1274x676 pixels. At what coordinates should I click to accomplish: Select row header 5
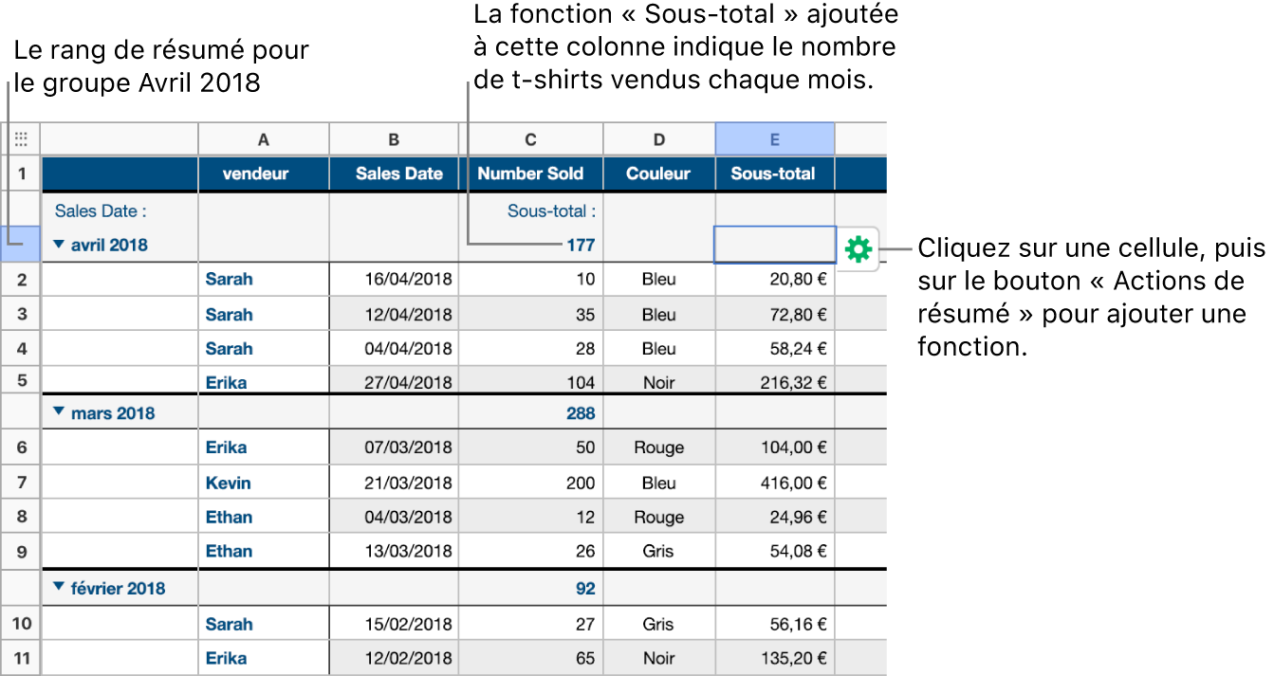pos(21,382)
